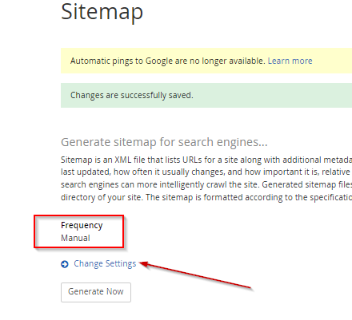The height and width of the screenshot is (320, 352).
Task: Click the word 'XML' in the description
Action: tap(123, 160)
